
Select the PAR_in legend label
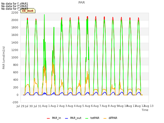(56, 118)
